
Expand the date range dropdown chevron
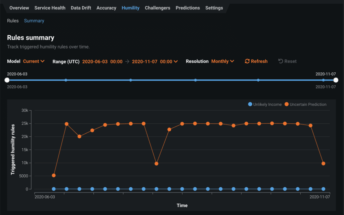[176, 62]
